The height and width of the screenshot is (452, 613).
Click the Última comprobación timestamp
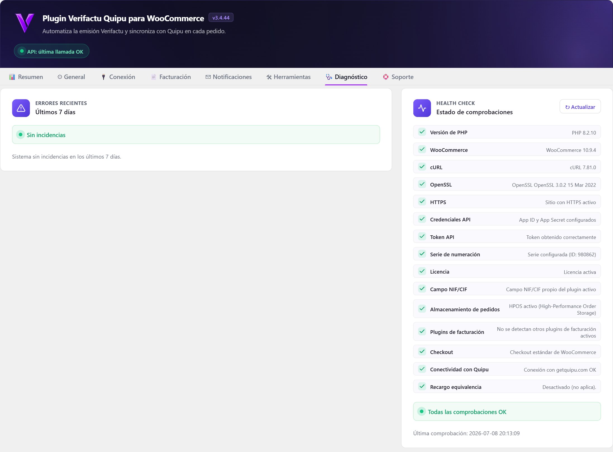coord(466,433)
